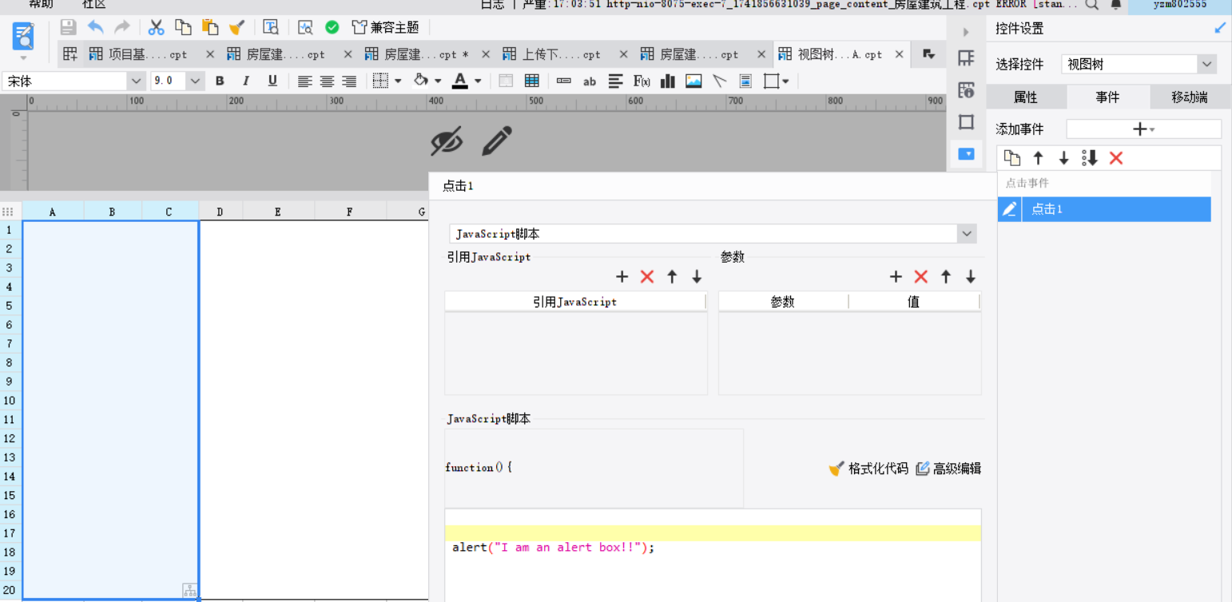Click the format painter brush icon
This screenshot has width=1232, height=602.
pyautogui.click(x=236, y=27)
